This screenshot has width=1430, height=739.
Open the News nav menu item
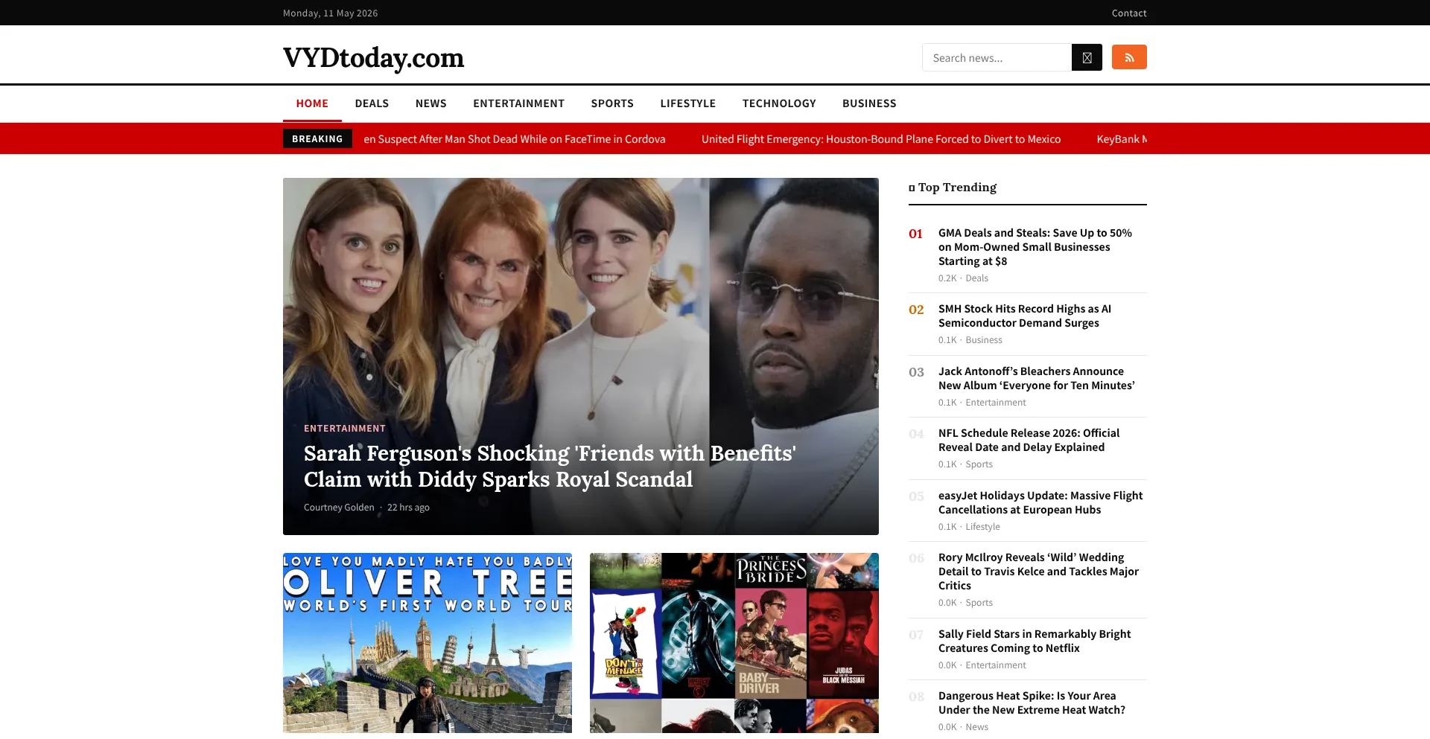[431, 103]
